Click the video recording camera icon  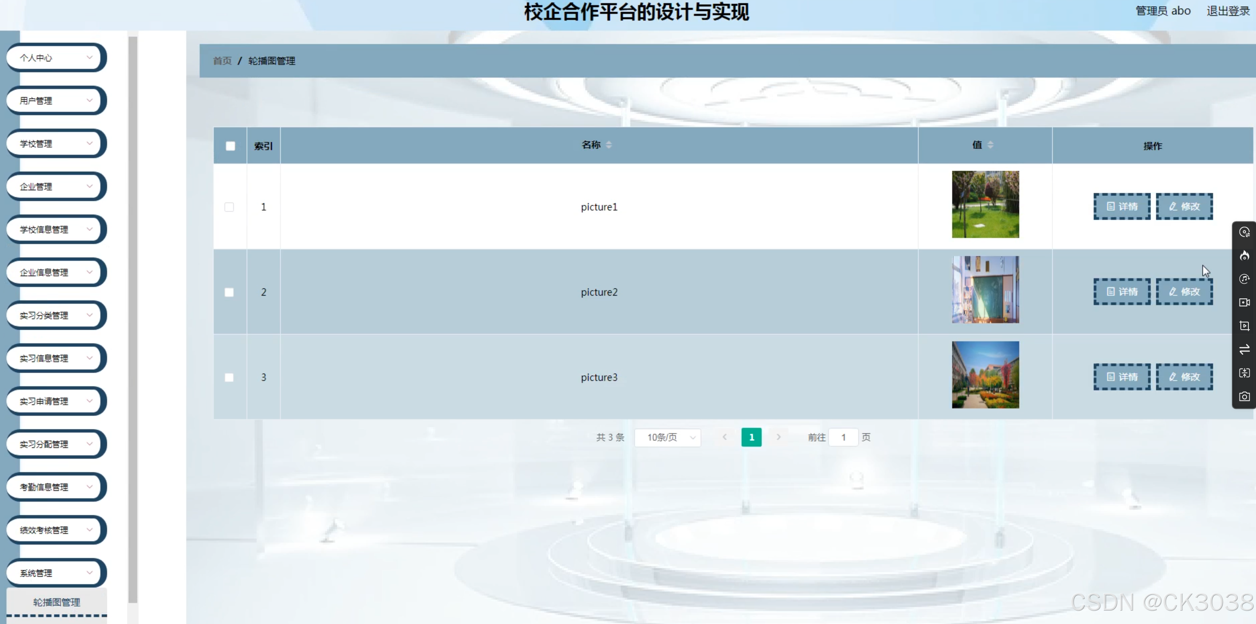[1244, 302]
